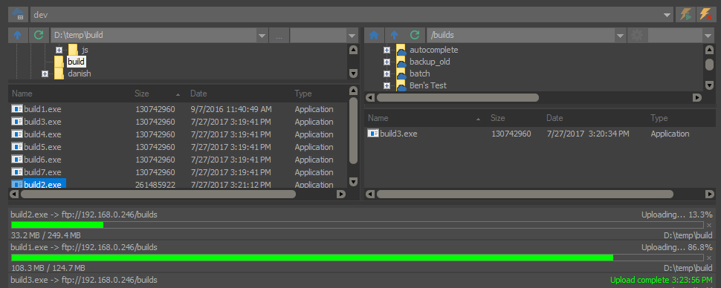721x288 pixels.
Task: Expand the backup_old remote folder
Action: click(387, 62)
